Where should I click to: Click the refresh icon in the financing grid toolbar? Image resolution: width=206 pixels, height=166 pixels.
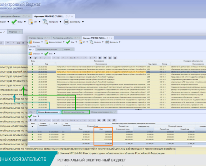point(35,120)
